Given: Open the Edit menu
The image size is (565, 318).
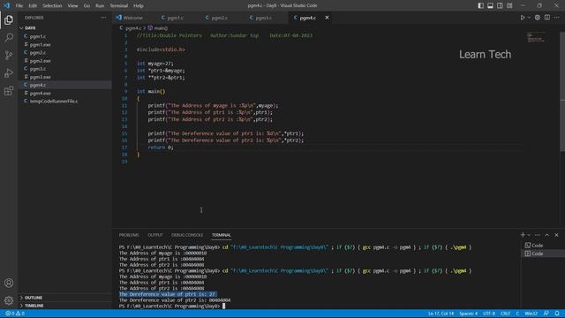Looking at the screenshot, I should pos(33,6).
